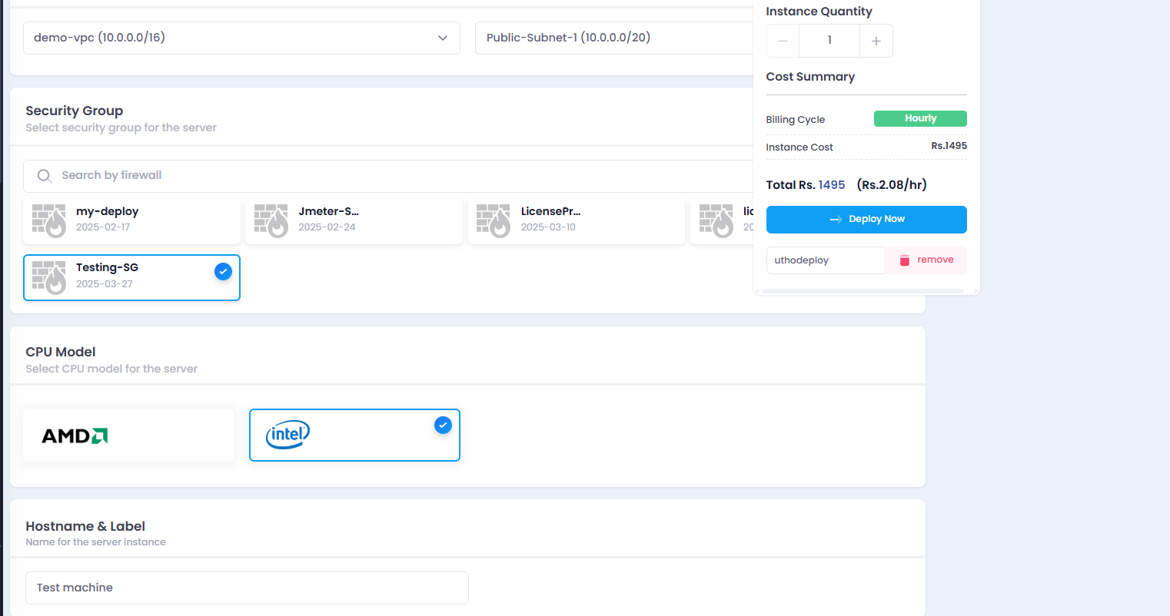Click 'Select CPU model for the server' text
The image size is (1170, 616).
(111, 369)
